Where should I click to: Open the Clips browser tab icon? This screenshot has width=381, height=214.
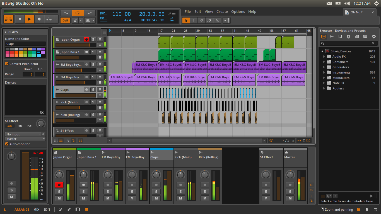click(x=357, y=37)
